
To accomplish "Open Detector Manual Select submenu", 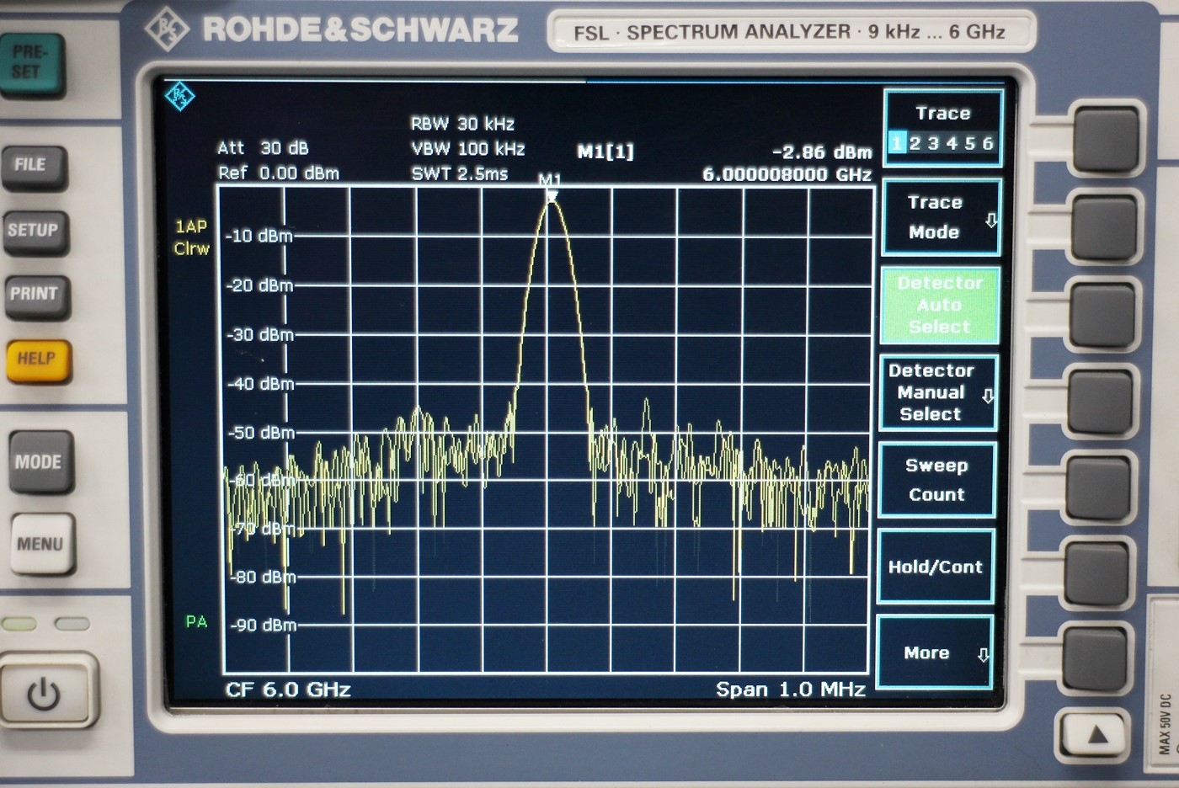I will [x=938, y=392].
